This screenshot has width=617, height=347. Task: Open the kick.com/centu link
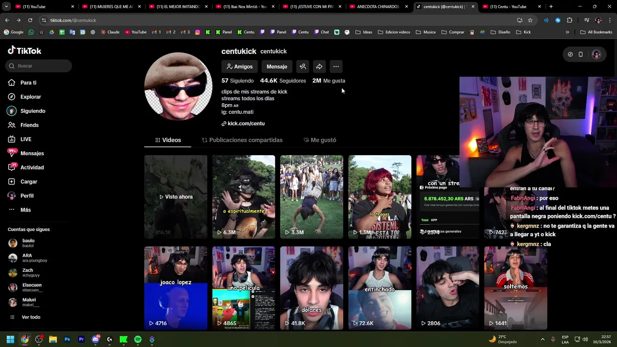point(243,123)
